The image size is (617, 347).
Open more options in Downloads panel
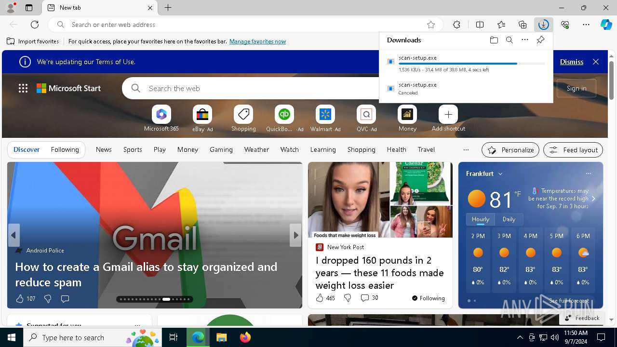coord(525,40)
